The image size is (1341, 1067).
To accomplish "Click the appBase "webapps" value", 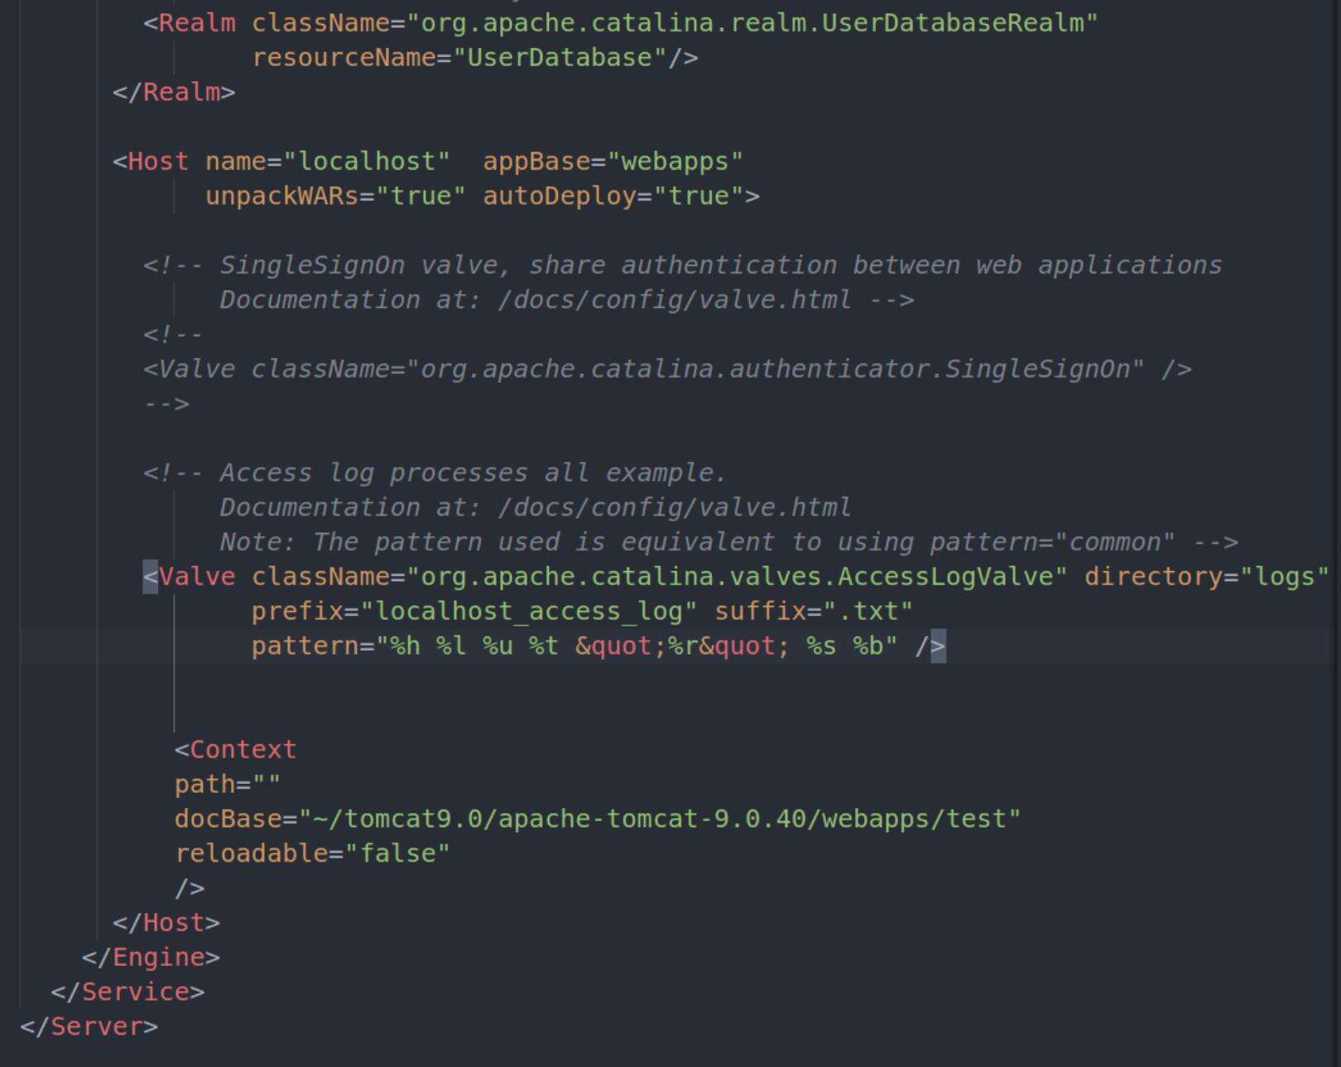I will pos(675,161).
